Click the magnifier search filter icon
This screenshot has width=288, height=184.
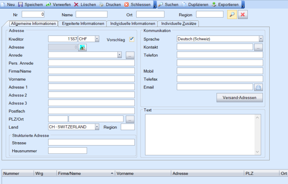coord(232,15)
